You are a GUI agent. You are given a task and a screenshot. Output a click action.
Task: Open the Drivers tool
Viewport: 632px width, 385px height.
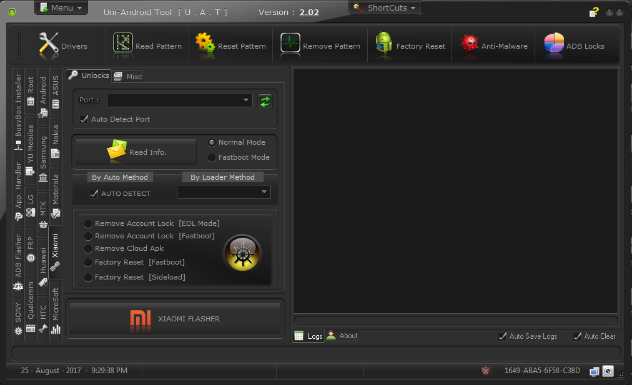pos(63,46)
